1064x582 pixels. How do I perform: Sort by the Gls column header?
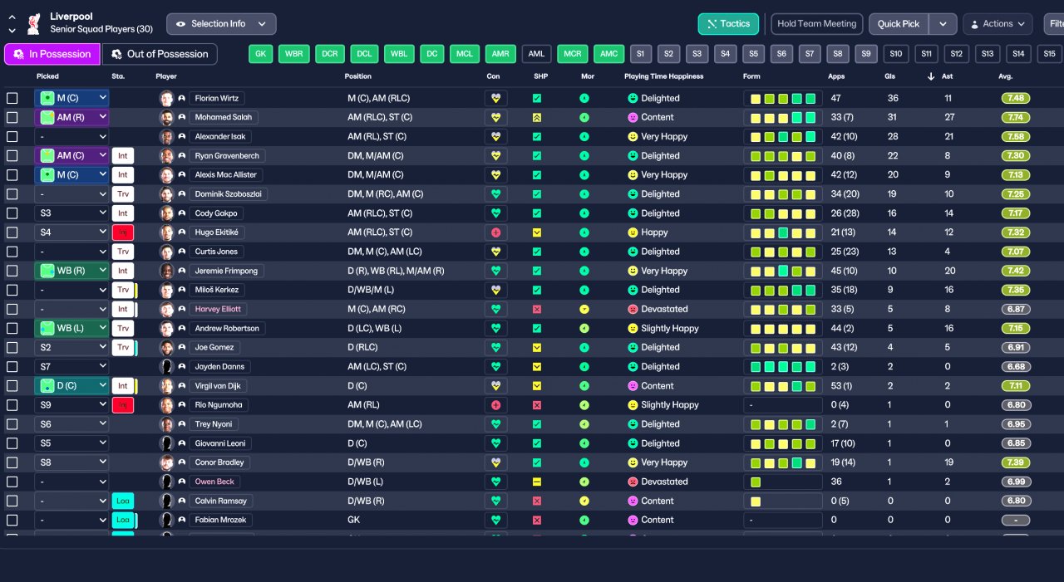(890, 76)
